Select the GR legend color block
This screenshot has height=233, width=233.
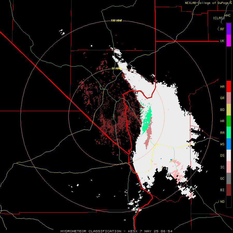pyautogui.click(x=229, y=98)
